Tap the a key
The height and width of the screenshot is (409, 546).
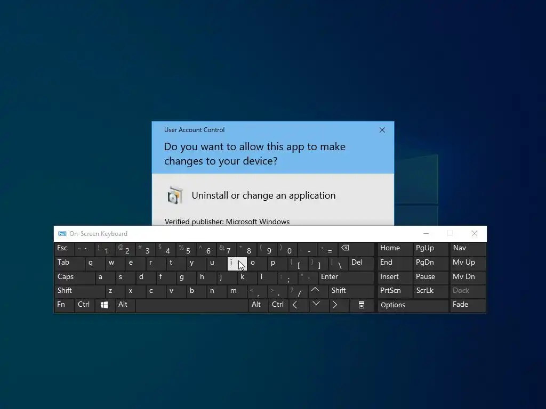pos(105,277)
